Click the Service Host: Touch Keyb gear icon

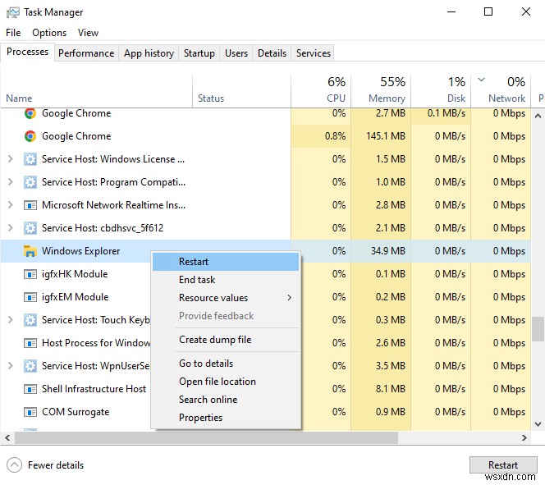30,320
